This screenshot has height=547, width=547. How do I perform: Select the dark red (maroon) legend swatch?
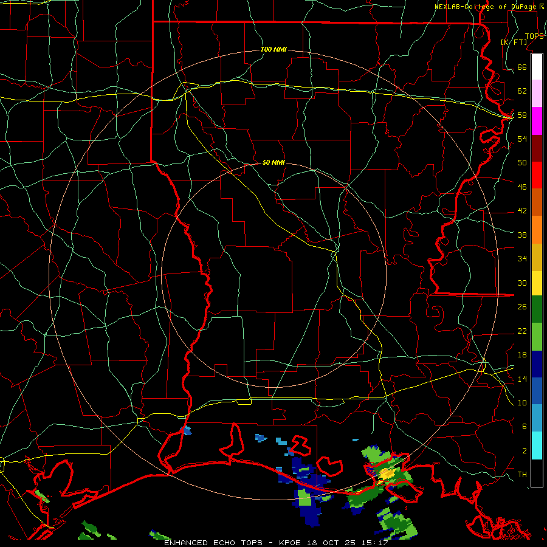537,148
